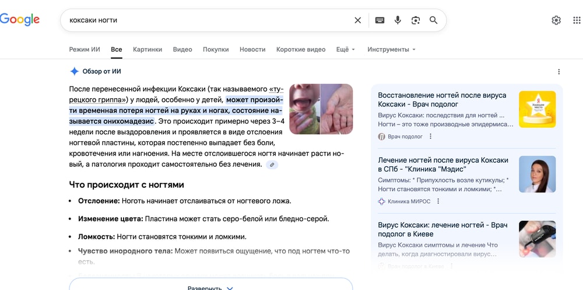Open Восстановление ногтей после вируса Коксаки link
583x290 pixels.
click(x=442, y=100)
